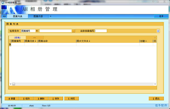
Task: Close the AH相册管理 window
Action: coord(164,2)
